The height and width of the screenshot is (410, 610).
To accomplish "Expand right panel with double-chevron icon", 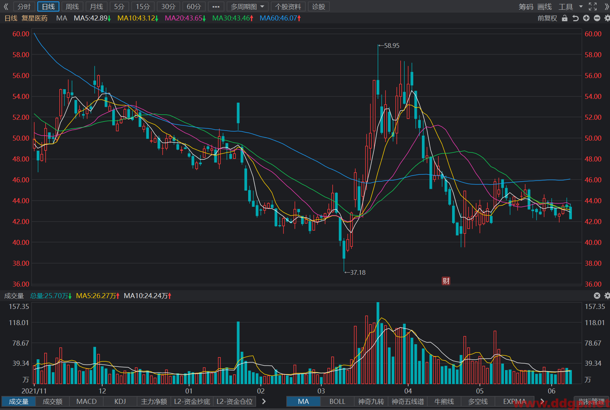I will pos(606,6).
